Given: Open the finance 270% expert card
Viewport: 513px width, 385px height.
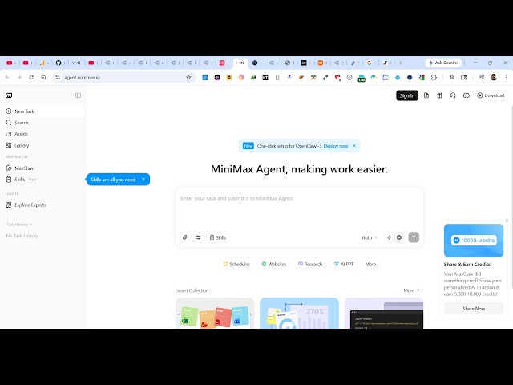Looking at the screenshot, I should click(x=299, y=313).
